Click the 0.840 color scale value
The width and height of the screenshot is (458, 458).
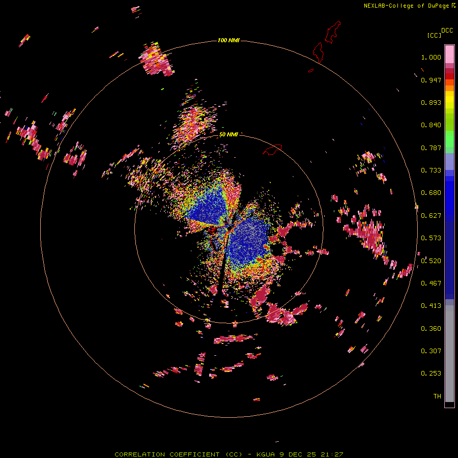(x=431, y=125)
